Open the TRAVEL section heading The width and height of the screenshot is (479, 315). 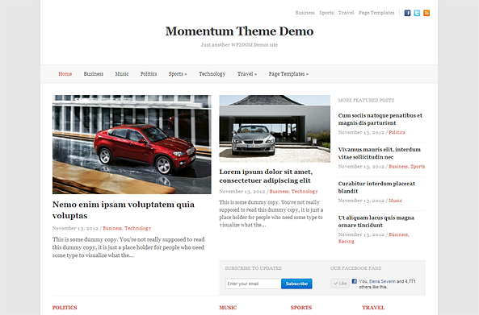tap(373, 308)
